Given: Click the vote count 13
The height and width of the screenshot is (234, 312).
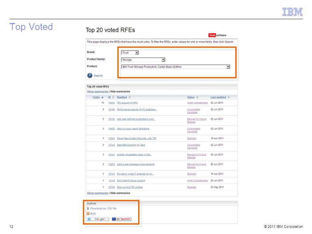Looking at the screenshot, I should pos(103,103).
